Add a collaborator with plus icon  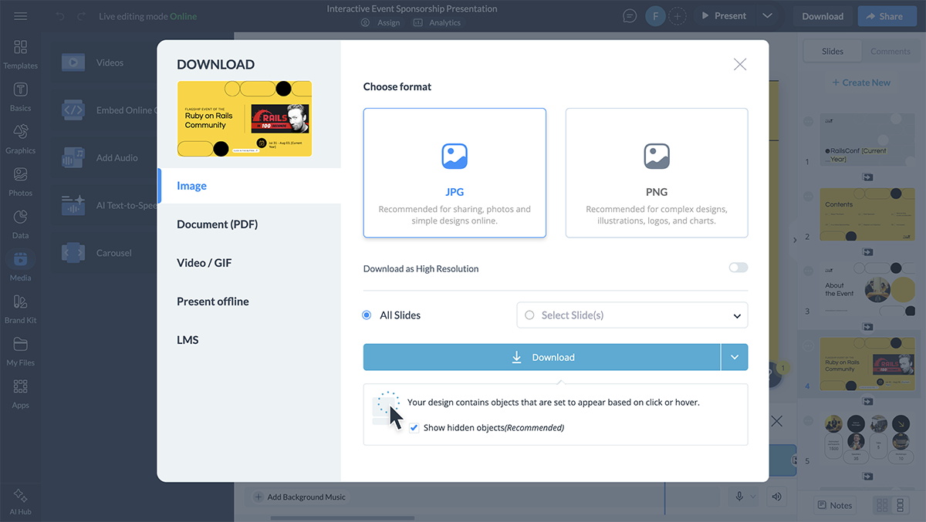pyautogui.click(x=677, y=16)
